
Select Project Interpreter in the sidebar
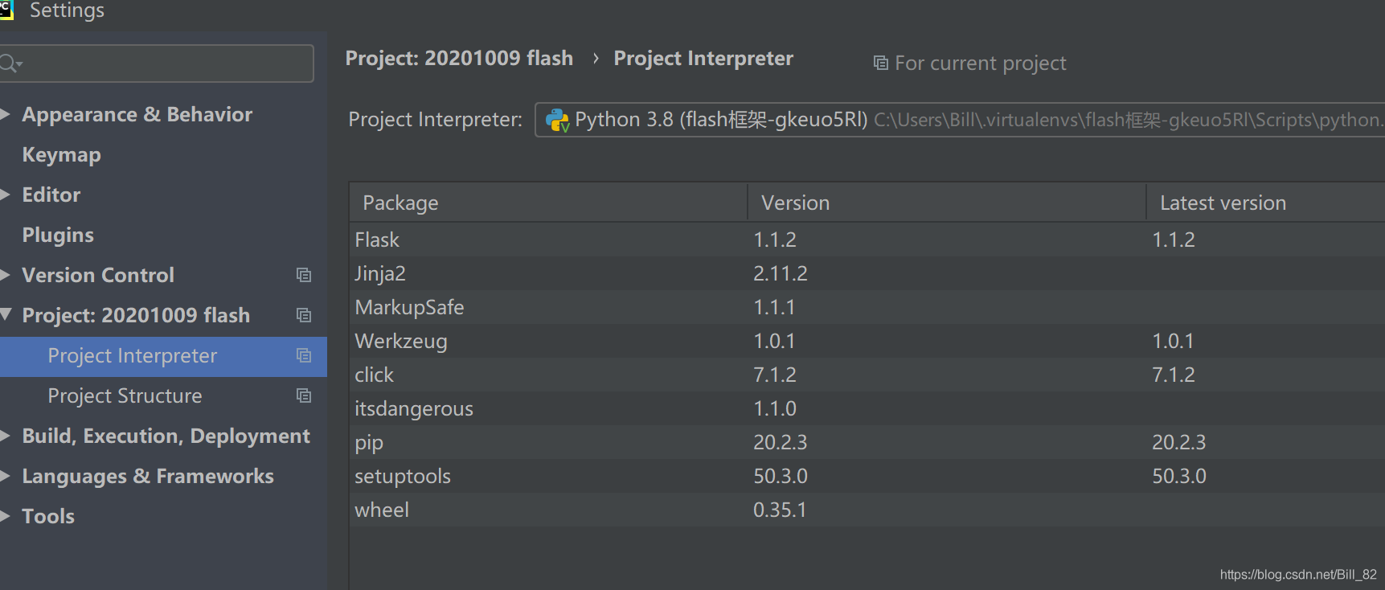click(163, 356)
